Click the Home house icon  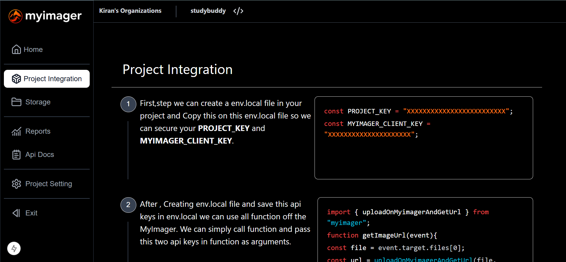click(x=16, y=49)
